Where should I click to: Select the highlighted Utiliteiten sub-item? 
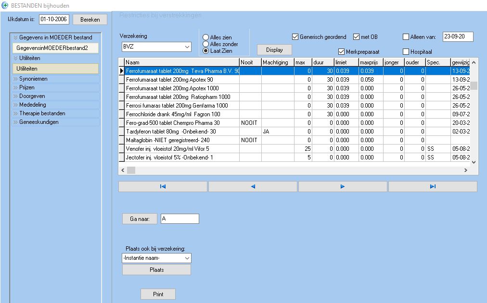(x=56, y=69)
